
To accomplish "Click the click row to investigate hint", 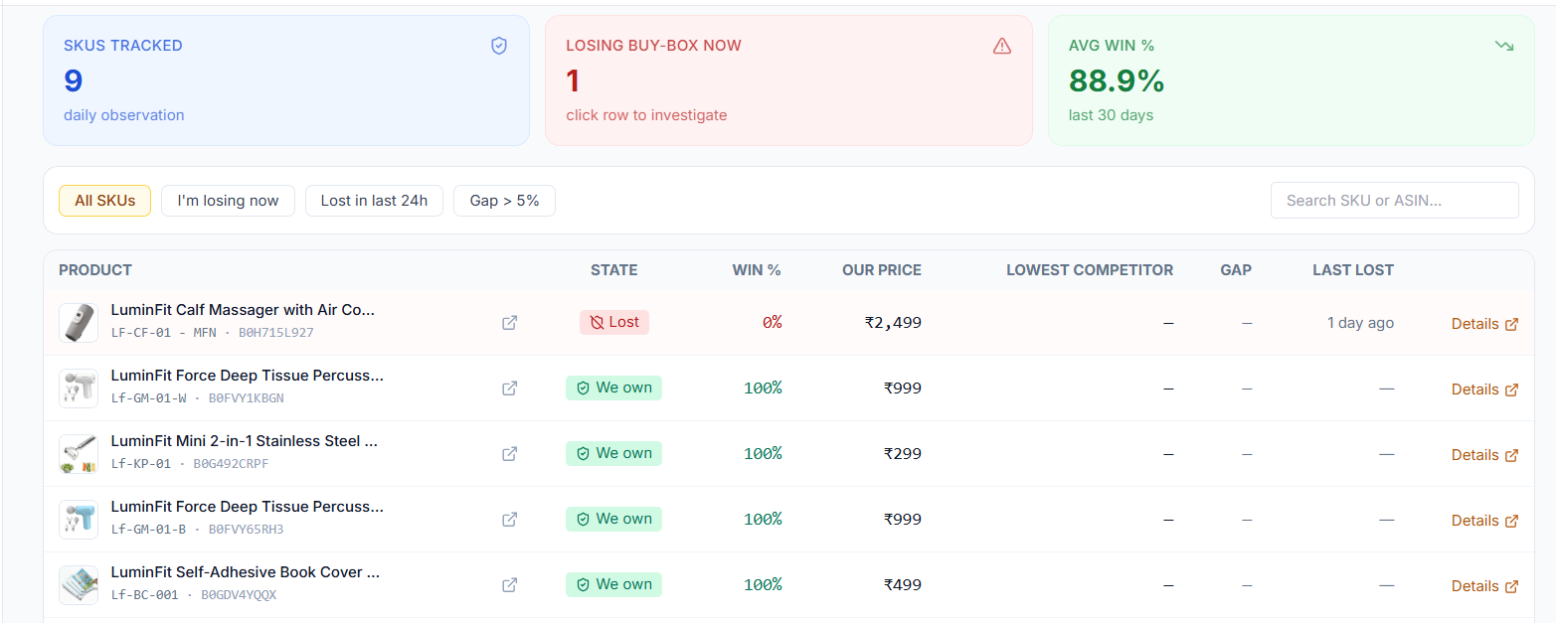I will tap(646, 115).
